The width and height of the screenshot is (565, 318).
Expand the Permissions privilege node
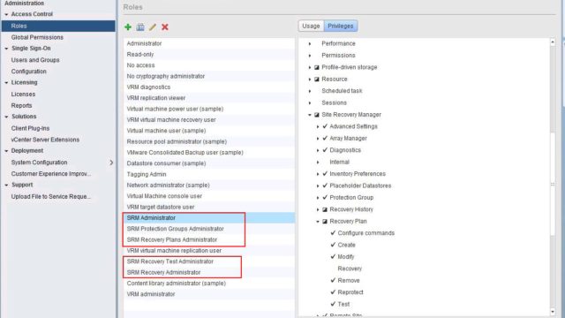(x=310, y=56)
